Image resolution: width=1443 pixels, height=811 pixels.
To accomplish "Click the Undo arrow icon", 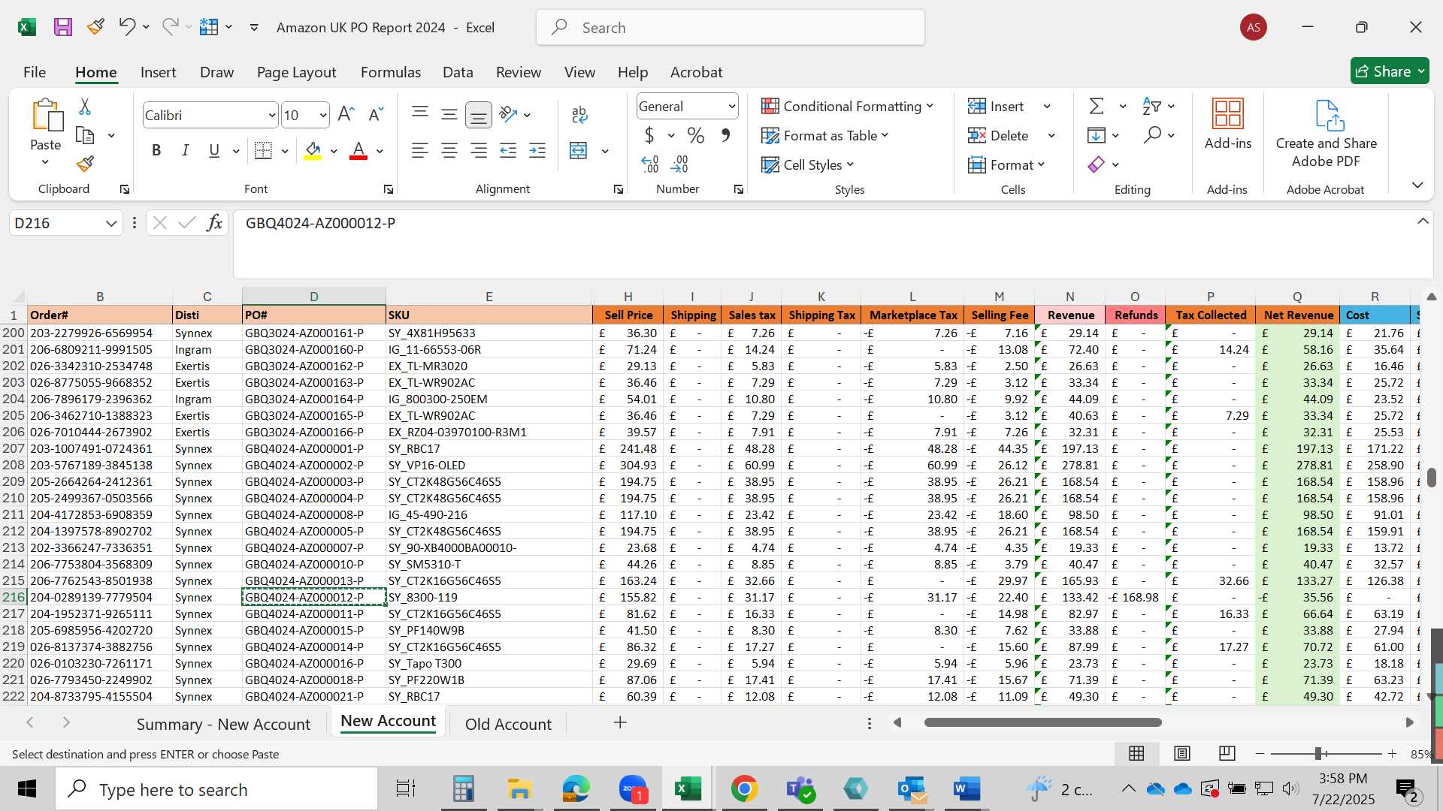I will [126, 27].
